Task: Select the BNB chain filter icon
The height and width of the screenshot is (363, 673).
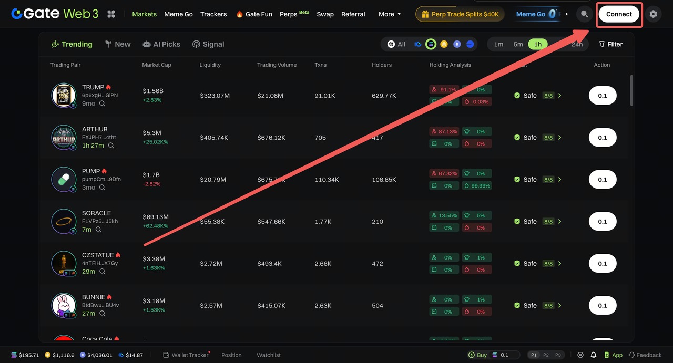Action: (444, 44)
